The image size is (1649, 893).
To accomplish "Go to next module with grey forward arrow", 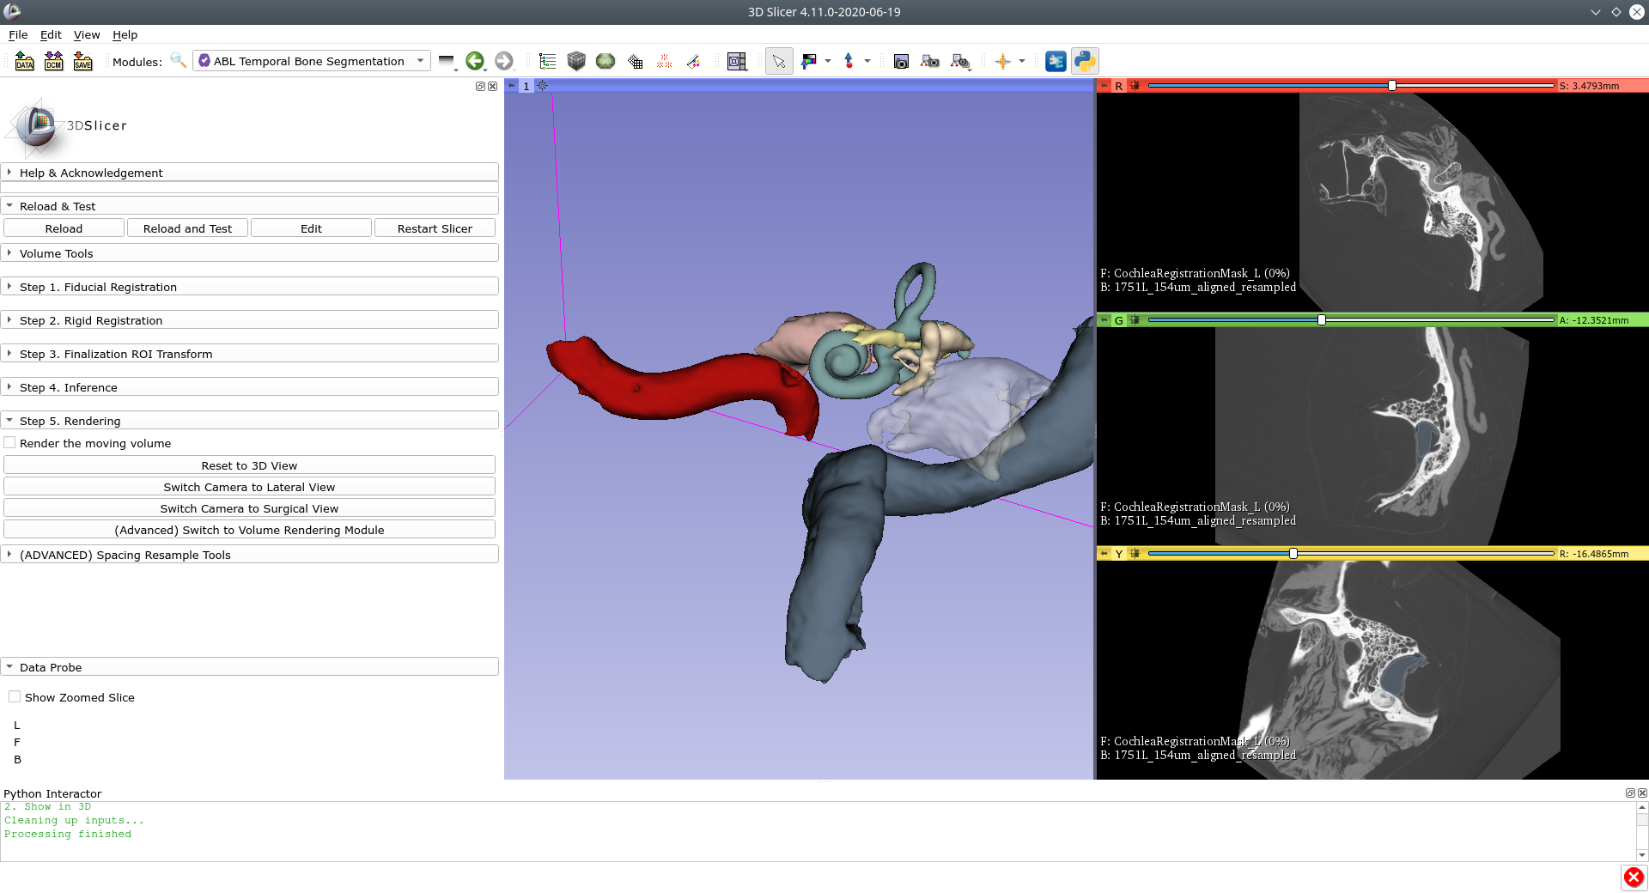I will [504, 61].
